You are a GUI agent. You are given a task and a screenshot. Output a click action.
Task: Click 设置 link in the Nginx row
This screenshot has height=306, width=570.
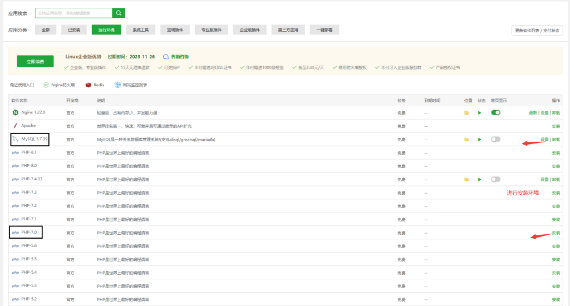coord(544,113)
